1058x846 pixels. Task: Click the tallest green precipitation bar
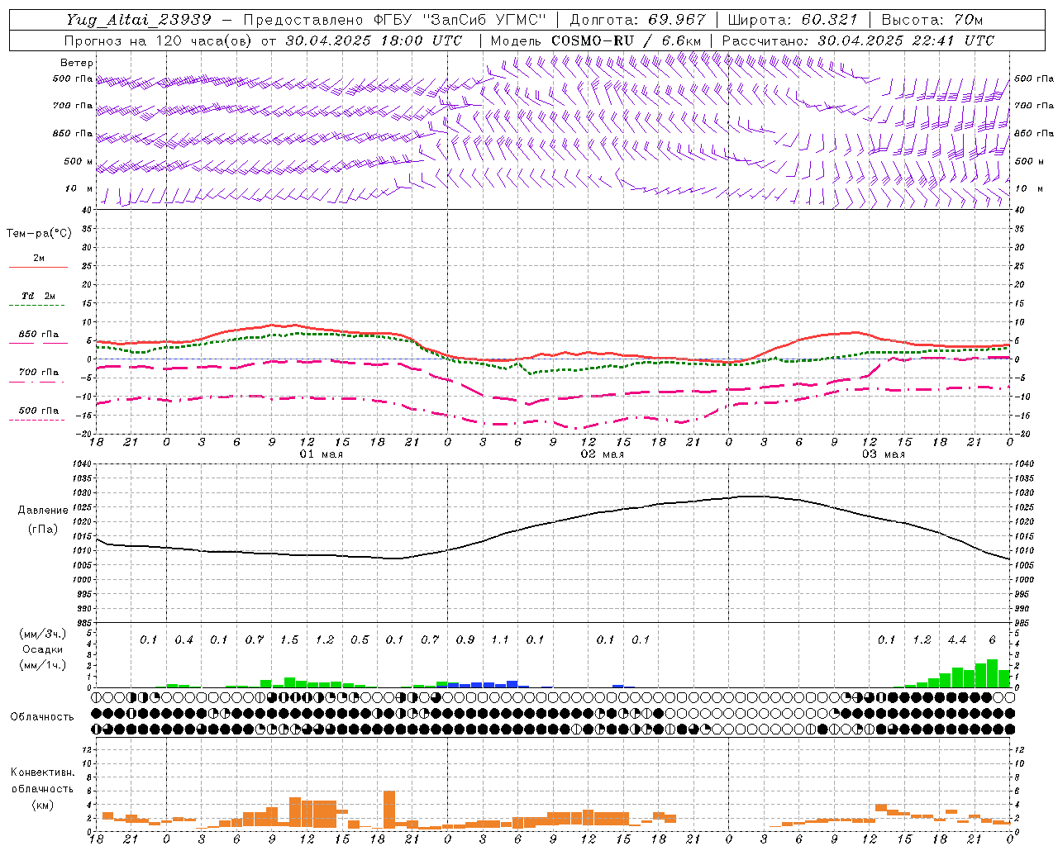(x=992, y=673)
